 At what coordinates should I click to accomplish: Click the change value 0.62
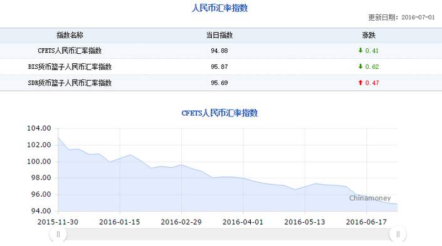click(x=372, y=67)
